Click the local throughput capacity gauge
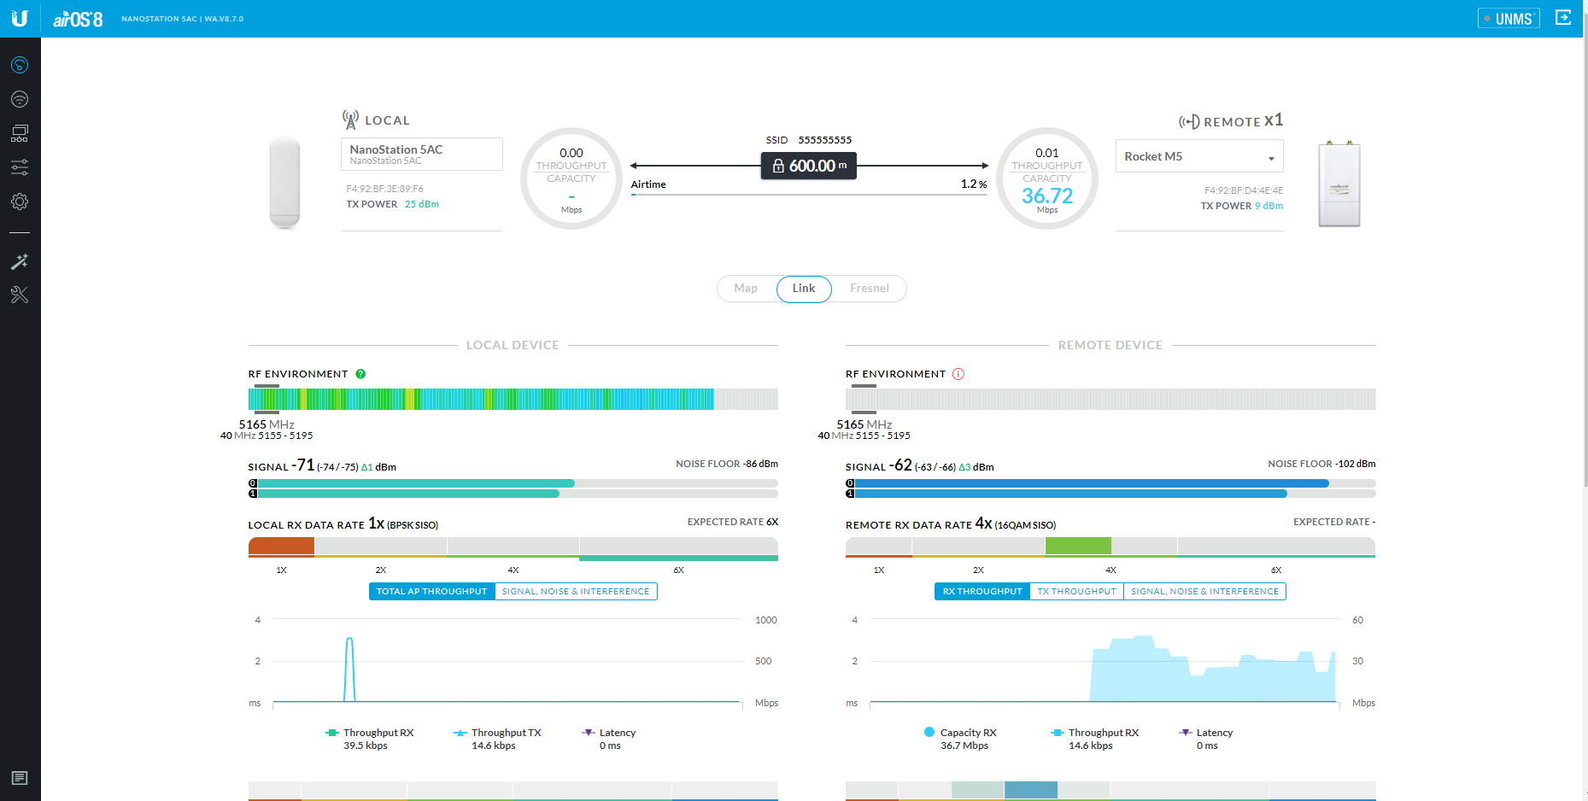The width and height of the screenshot is (1588, 801). tap(571, 178)
